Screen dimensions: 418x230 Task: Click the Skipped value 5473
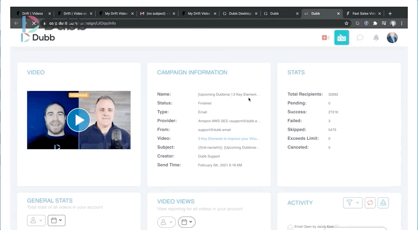pyautogui.click(x=332, y=130)
